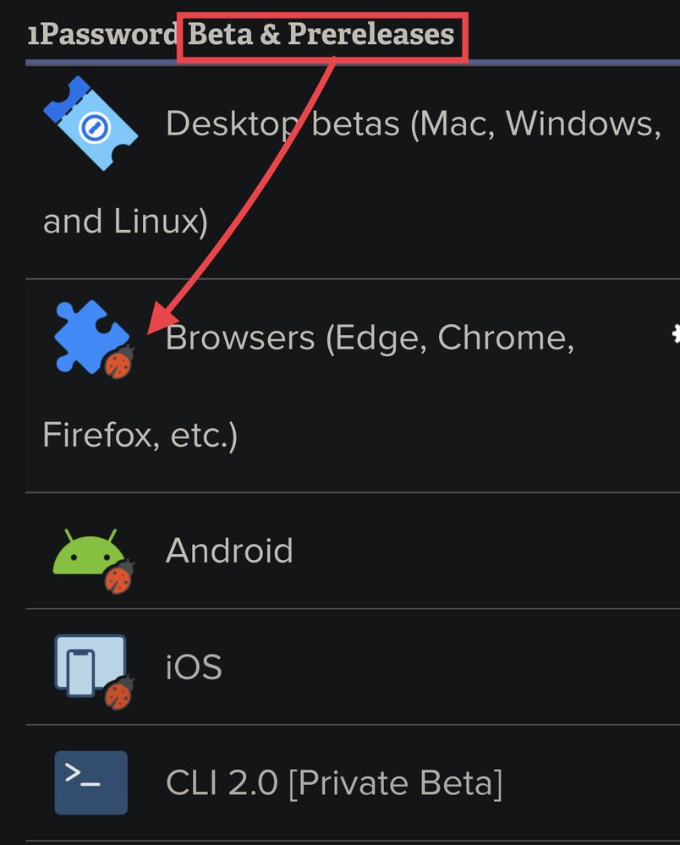Open CLI 2.0 [Private Beta] category
680x845 pixels.
(x=335, y=783)
